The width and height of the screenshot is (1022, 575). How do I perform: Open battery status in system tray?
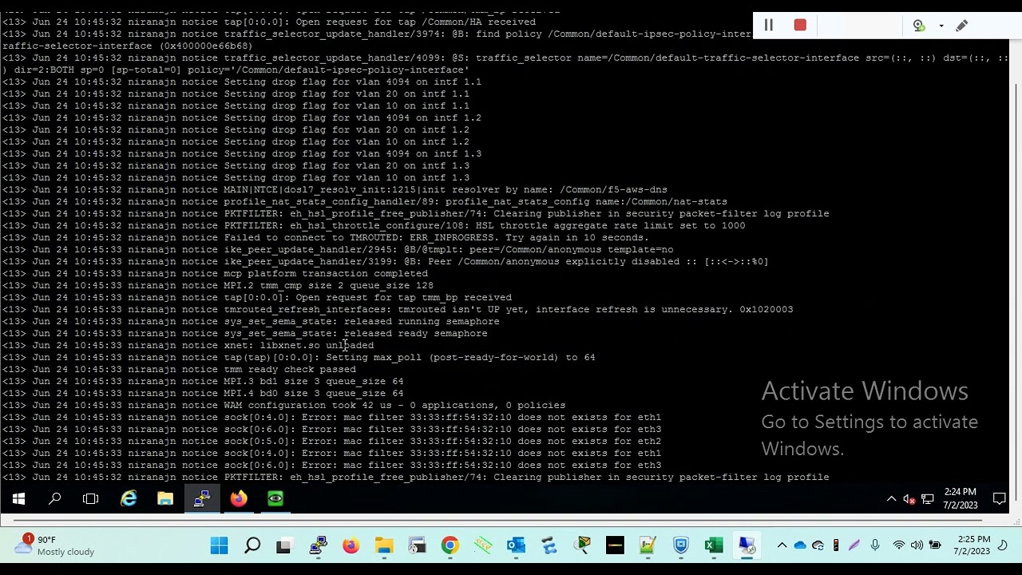coord(935,545)
